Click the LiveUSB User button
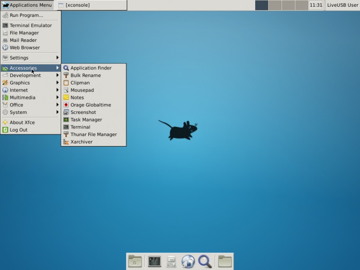360x270 pixels. coord(342,5)
